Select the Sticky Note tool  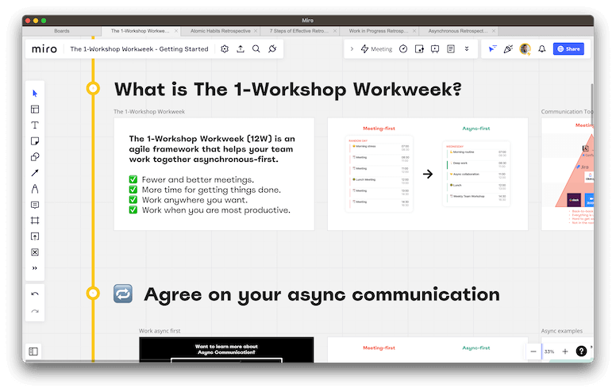coord(35,141)
